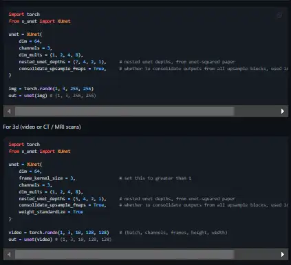The image size is (291, 265).
Task: Click line 'out = unet(video)'
Action: (30, 240)
